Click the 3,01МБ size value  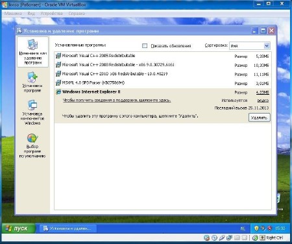coord(262,84)
